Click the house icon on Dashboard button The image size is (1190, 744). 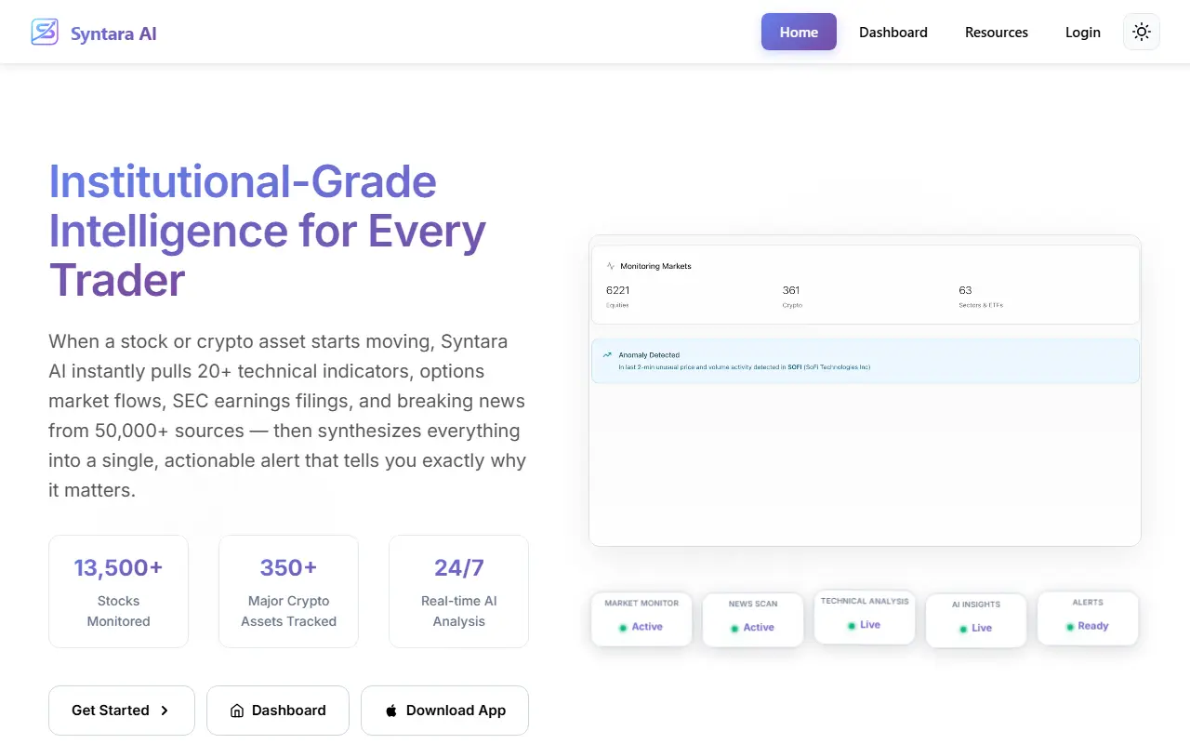[x=237, y=711]
